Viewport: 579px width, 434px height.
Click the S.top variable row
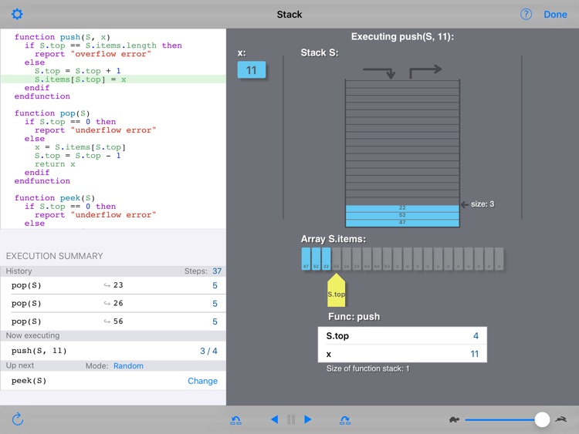tap(402, 336)
